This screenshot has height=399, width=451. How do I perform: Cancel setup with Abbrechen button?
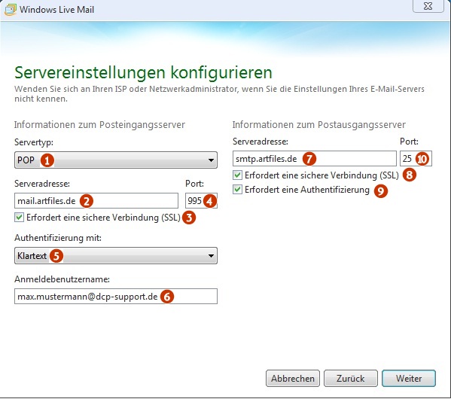pyautogui.click(x=293, y=378)
